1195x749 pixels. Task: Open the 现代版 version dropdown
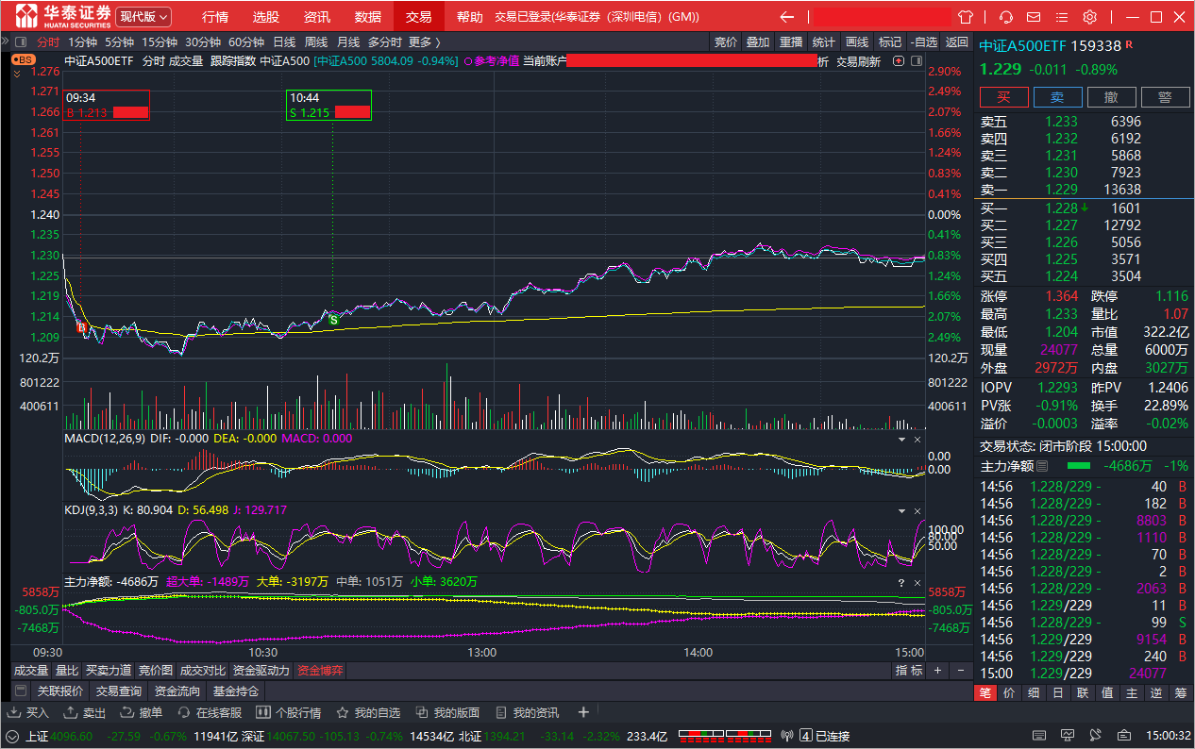click(x=143, y=17)
